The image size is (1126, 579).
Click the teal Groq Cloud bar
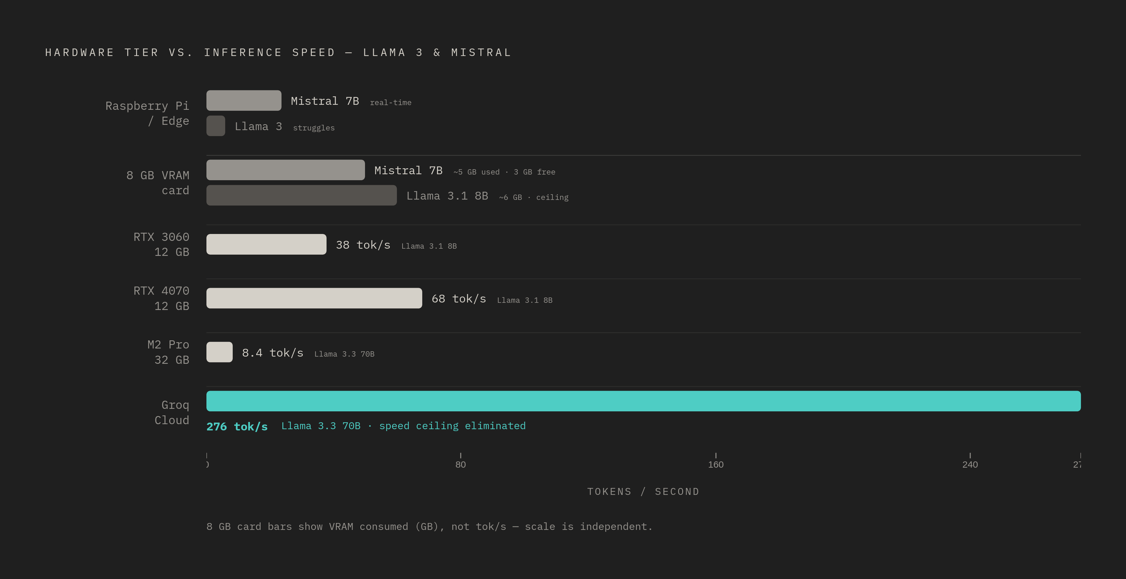[643, 401]
